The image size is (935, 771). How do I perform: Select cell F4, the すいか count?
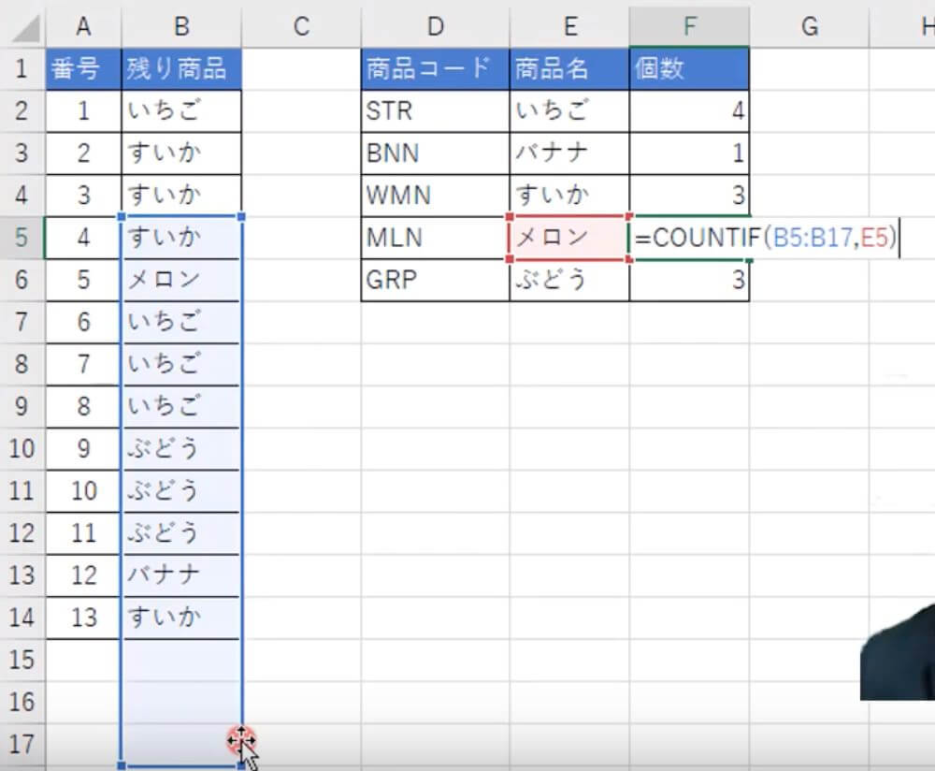pos(689,196)
